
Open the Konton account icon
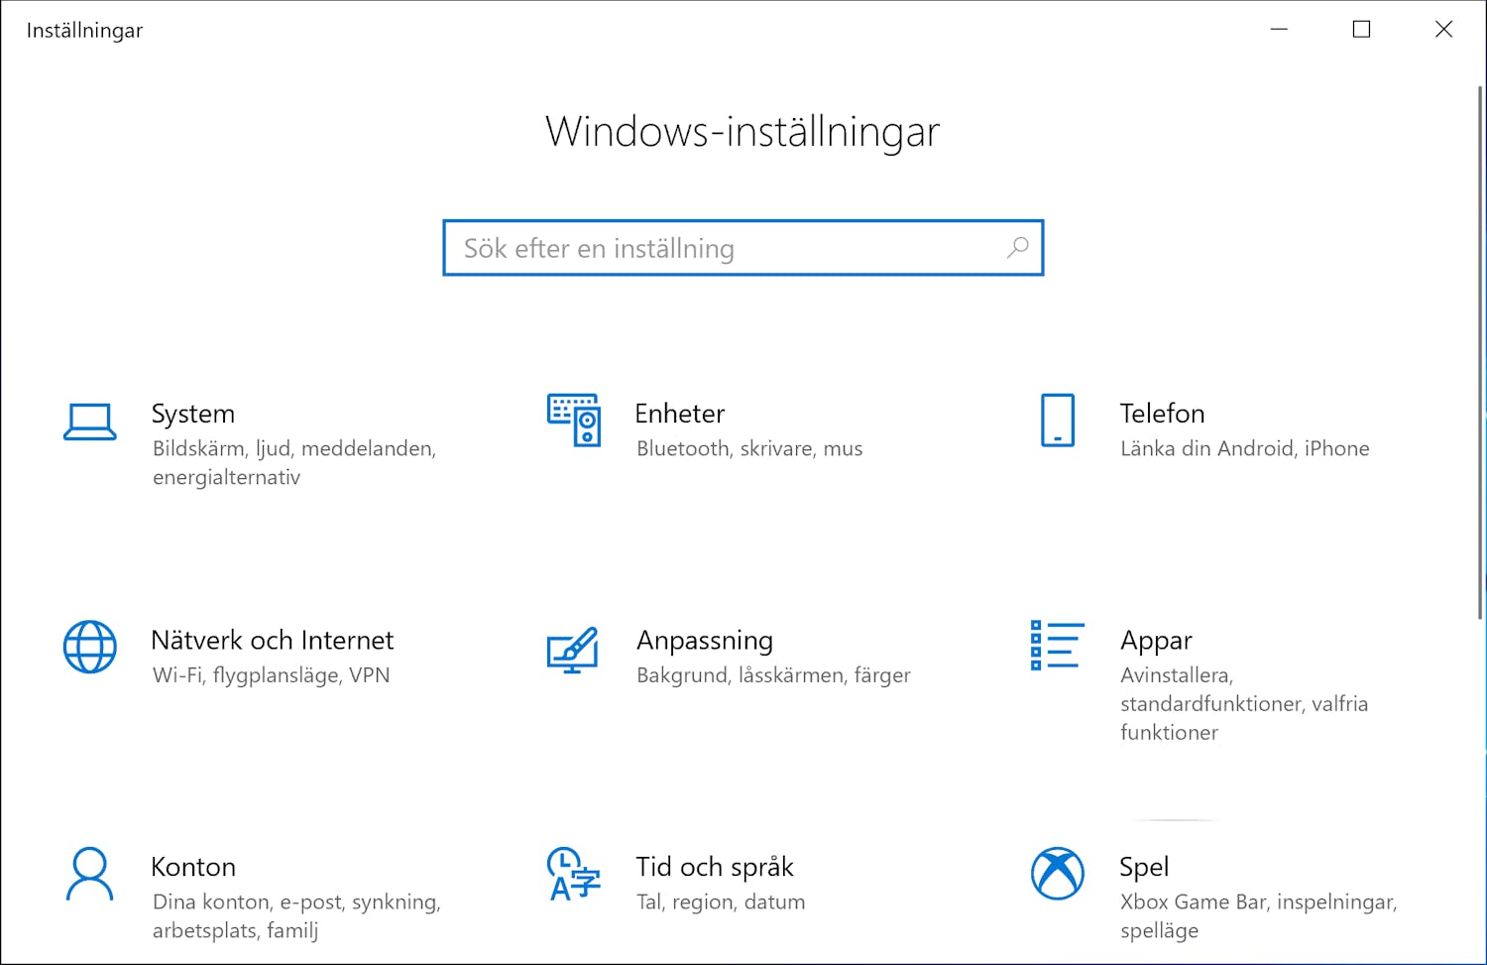coord(90,874)
